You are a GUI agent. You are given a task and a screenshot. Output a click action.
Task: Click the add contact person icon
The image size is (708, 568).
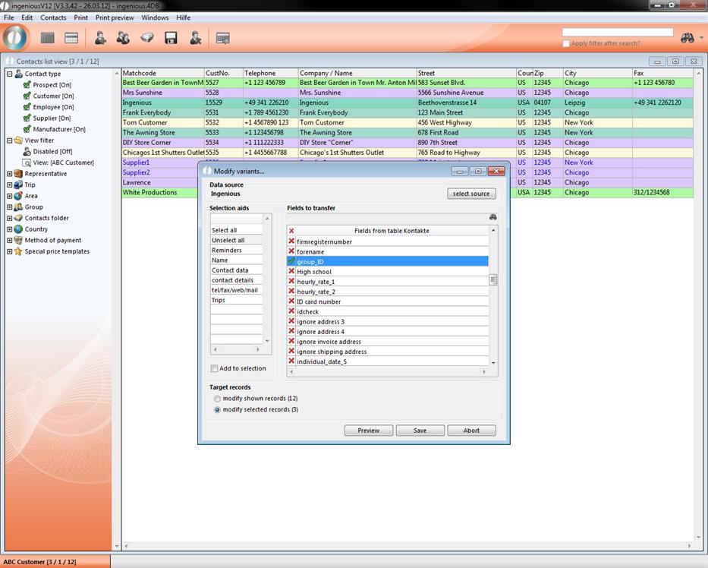(x=99, y=38)
